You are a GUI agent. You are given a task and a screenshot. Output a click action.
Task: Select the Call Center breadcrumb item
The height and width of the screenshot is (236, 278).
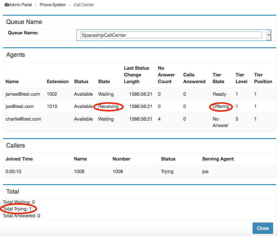[84, 5]
